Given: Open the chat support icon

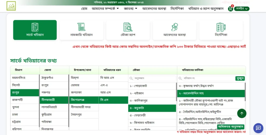Looking at the screenshot, I should 258,128.
